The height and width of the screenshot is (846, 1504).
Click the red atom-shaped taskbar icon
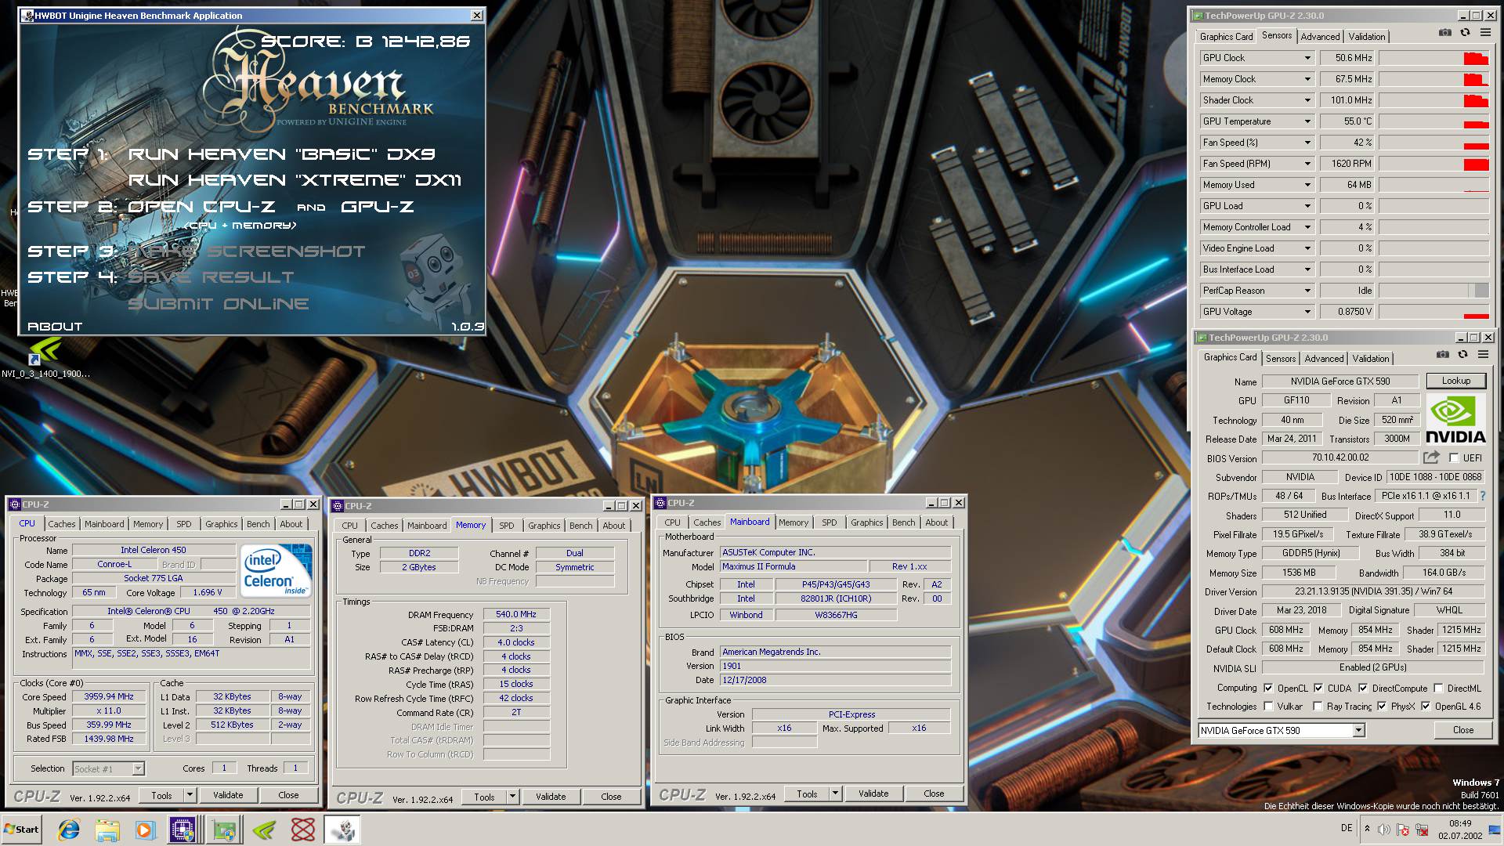(303, 830)
